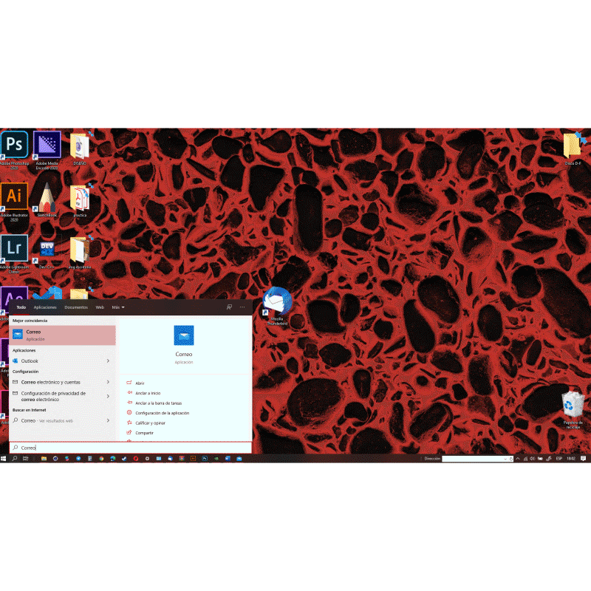Viewport: 591px width, 591px height.
Task: Click 'Abrir' to open Correo
Action: [140, 383]
